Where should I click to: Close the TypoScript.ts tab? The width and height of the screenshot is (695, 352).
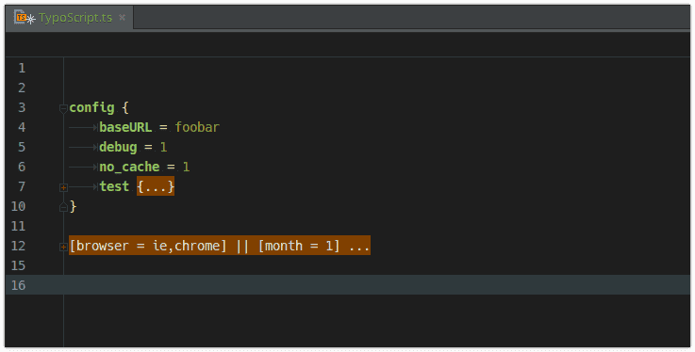click(122, 18)
